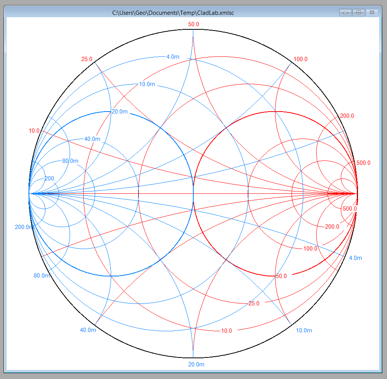Viewport: 387px width, 379px height.
Task: Click the red 10.0 label on left rim
Action: [34, 131]
